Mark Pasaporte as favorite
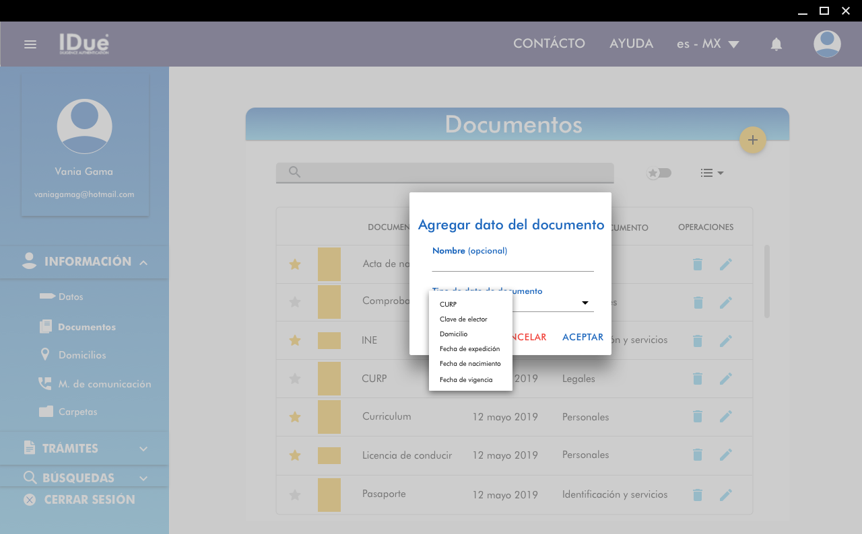The image size is (862, 534). 294,495
